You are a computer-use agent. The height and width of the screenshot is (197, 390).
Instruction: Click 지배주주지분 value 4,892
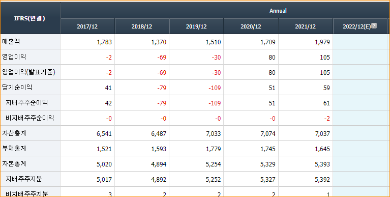coord(159,179)
